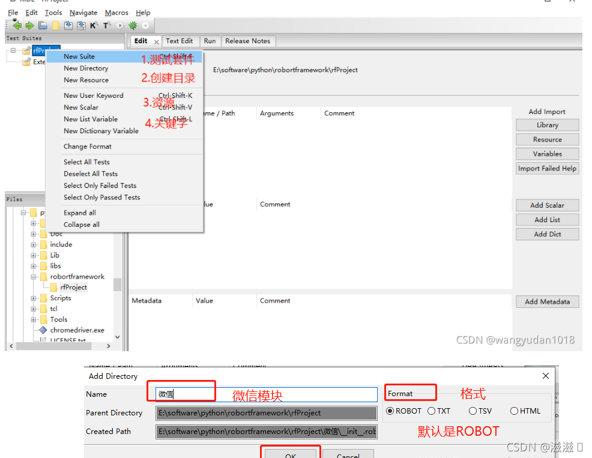
Task: Click the green debug bug icon
Action: pyautogui.click(x=133, y=25)
